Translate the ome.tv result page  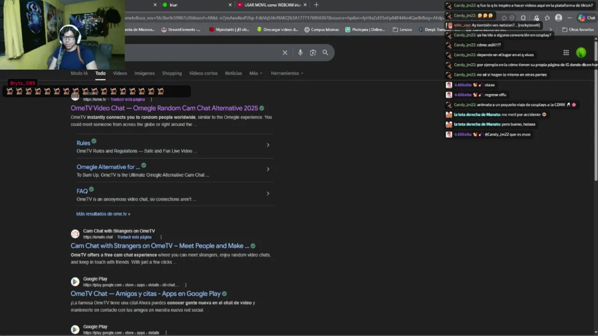tap(128, 99)
